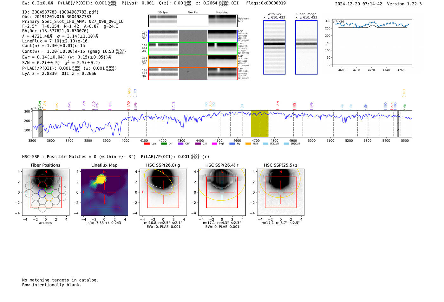Click the (K)CaII legend swatch
Viewport: 444px width, 302px height.
[265, 144]
